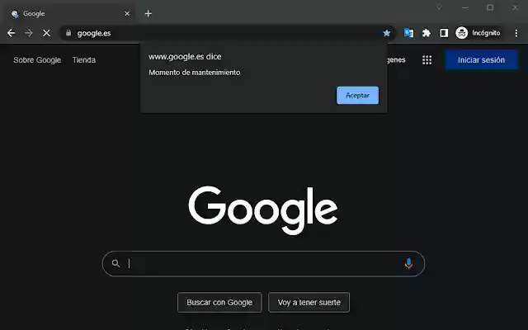The image size is (528, 330).
Task: Click the magnifier icon in search box
Action: pyautogui.click(x=115, y=263)
